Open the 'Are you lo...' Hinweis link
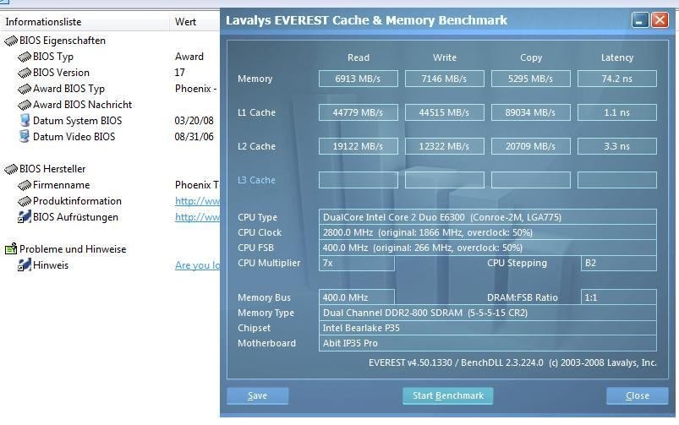The height and width of the screenshot is (425, 679). [x=198, y=265]
